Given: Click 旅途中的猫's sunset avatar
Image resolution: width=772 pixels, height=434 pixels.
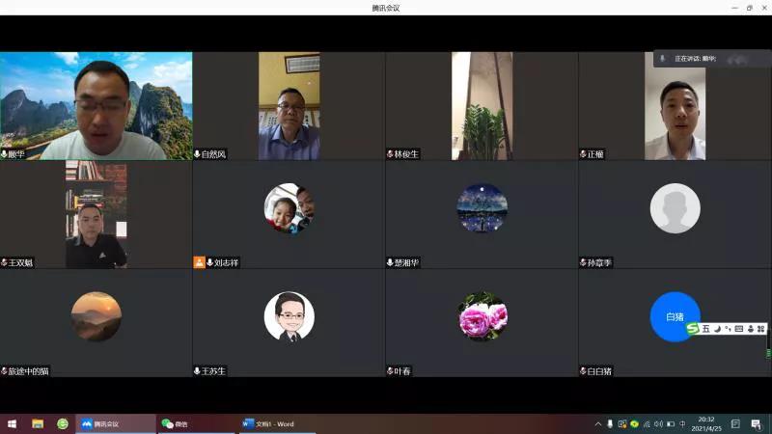Looking at the screenshot, I should [x=96, y=316].
